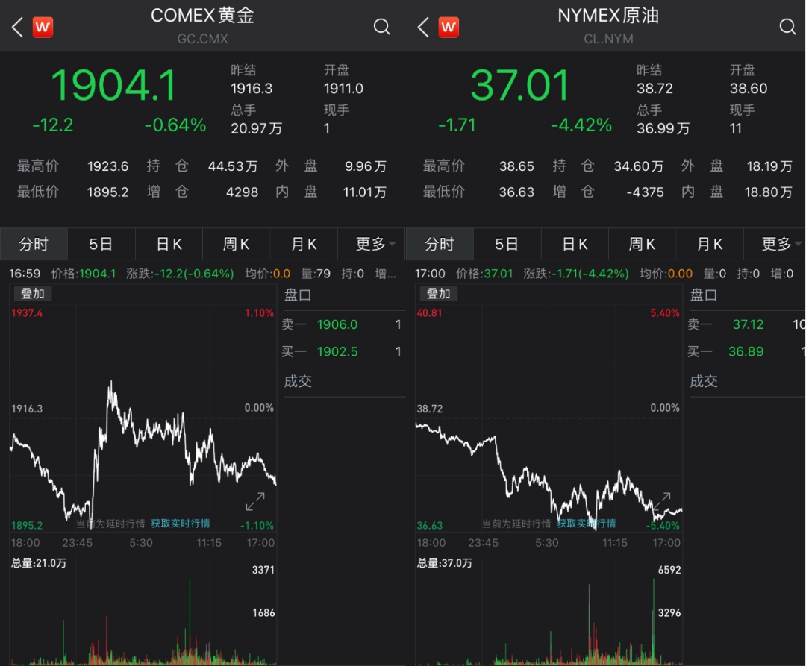Switch to the 周K tab for NYMEX crude
This screenshot has width=806, height=666.
(x=643, y=244)
